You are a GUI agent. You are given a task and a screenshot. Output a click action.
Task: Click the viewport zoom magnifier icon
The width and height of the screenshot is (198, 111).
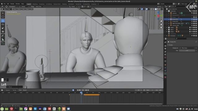[x=161, y=21]
